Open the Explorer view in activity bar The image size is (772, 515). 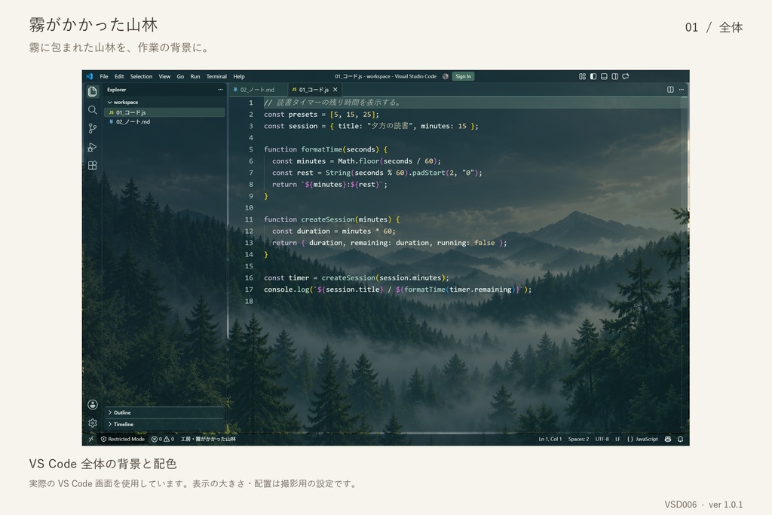[x=92, y=91]
